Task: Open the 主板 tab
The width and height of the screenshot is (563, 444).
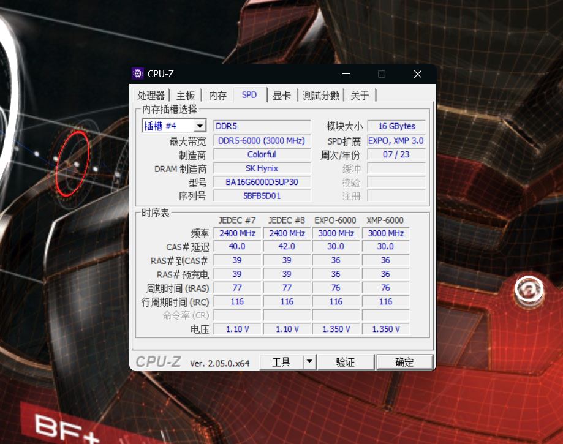Action: (186, 96)
